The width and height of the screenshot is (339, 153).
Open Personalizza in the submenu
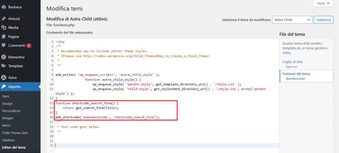11,111
